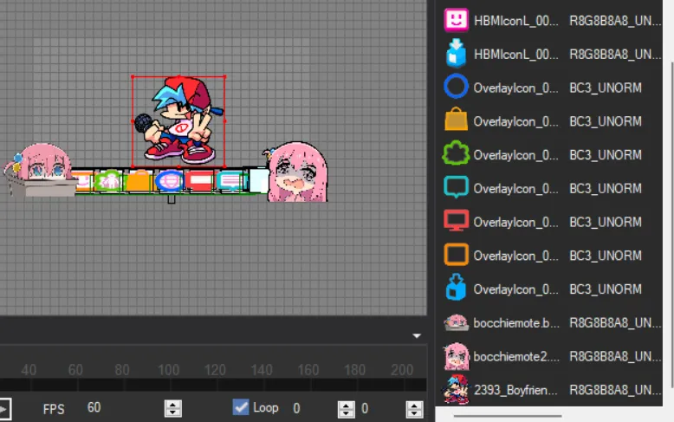
Task: Select the Boyfriend character sprite on canvas
Action: coord(178,120)
